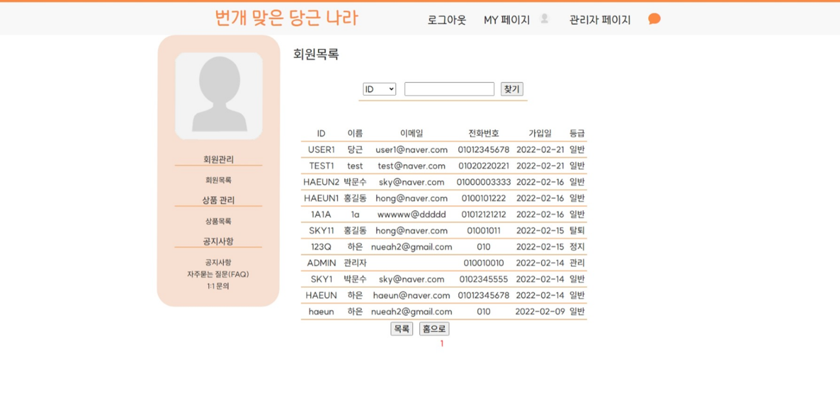Open 관리자 페이지 in header
Screen dimensions: 840x414
[600, 20]
